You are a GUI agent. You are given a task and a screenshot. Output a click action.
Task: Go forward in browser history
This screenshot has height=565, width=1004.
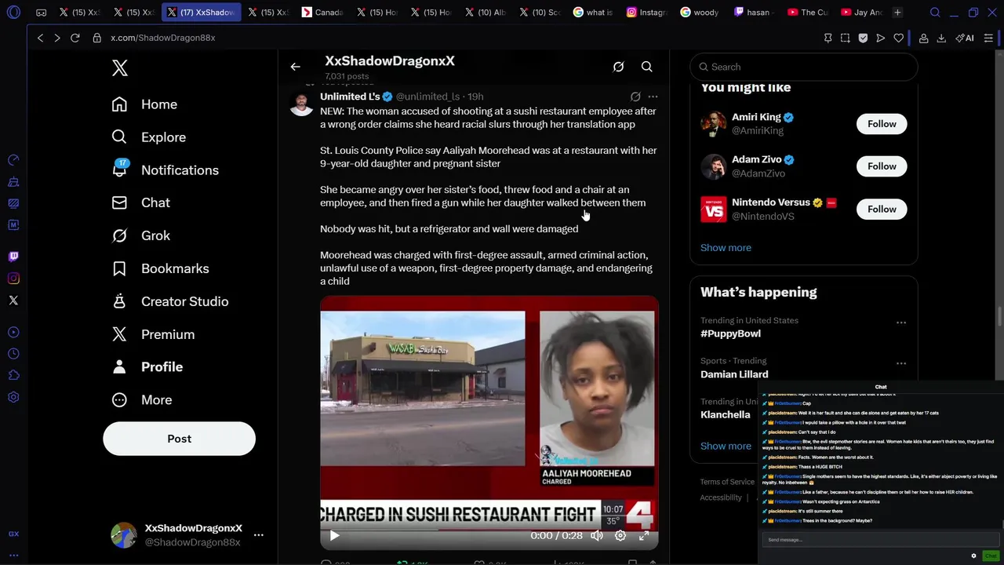pos(57,38)
